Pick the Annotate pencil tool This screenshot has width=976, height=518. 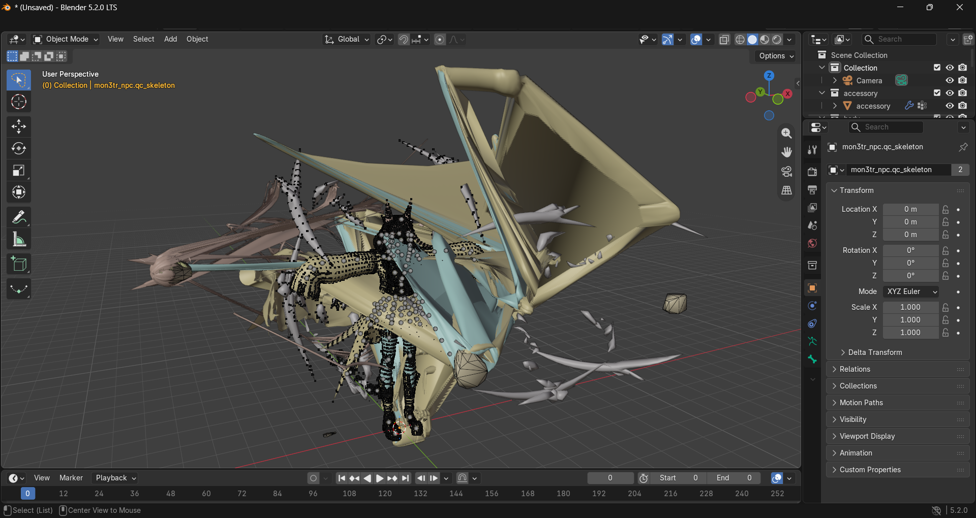click(19, 217)
